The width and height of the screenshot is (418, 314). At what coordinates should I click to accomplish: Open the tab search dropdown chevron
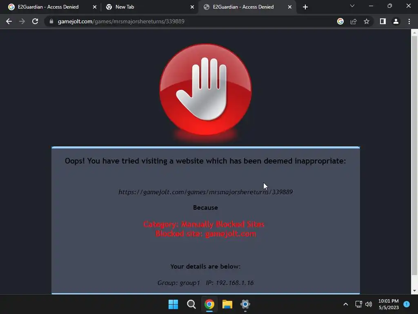352,6
